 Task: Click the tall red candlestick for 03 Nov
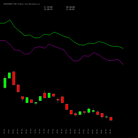[x=14, y=78]
